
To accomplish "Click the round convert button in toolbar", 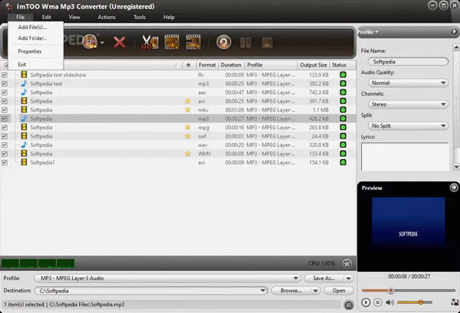I will click(x=223, y=42).
